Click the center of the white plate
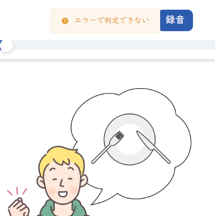The height and width of the screenshot is (216, 215). point(130,139)
